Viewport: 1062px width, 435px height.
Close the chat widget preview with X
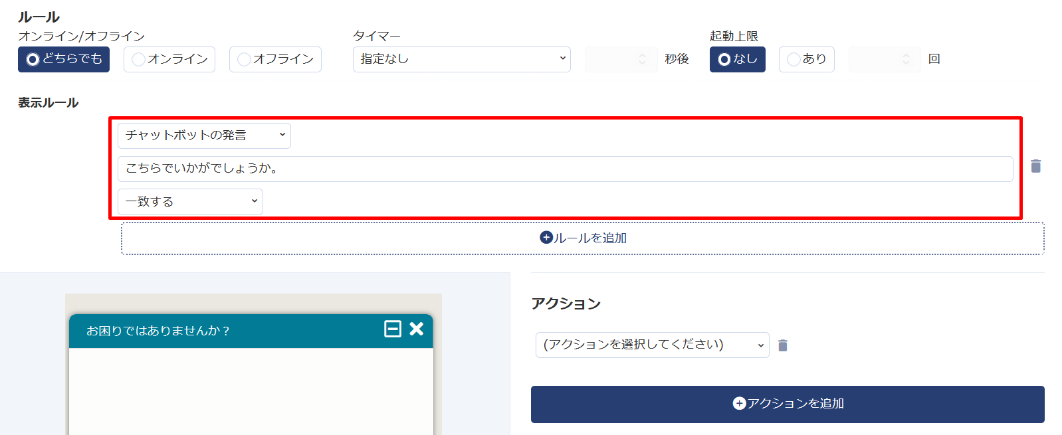point(417,329)
